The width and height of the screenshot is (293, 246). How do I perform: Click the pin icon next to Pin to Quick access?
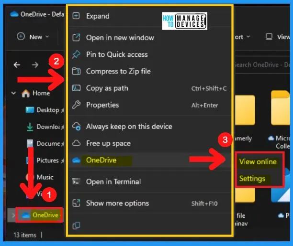coord(76,54)
